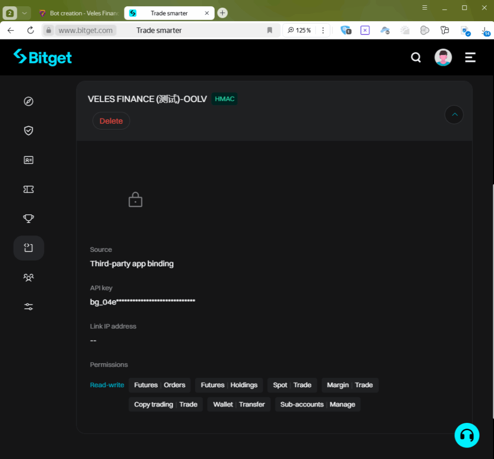Delete the VELES FINANCE API key
494x459 pixels.
click(x=111, y=121)
